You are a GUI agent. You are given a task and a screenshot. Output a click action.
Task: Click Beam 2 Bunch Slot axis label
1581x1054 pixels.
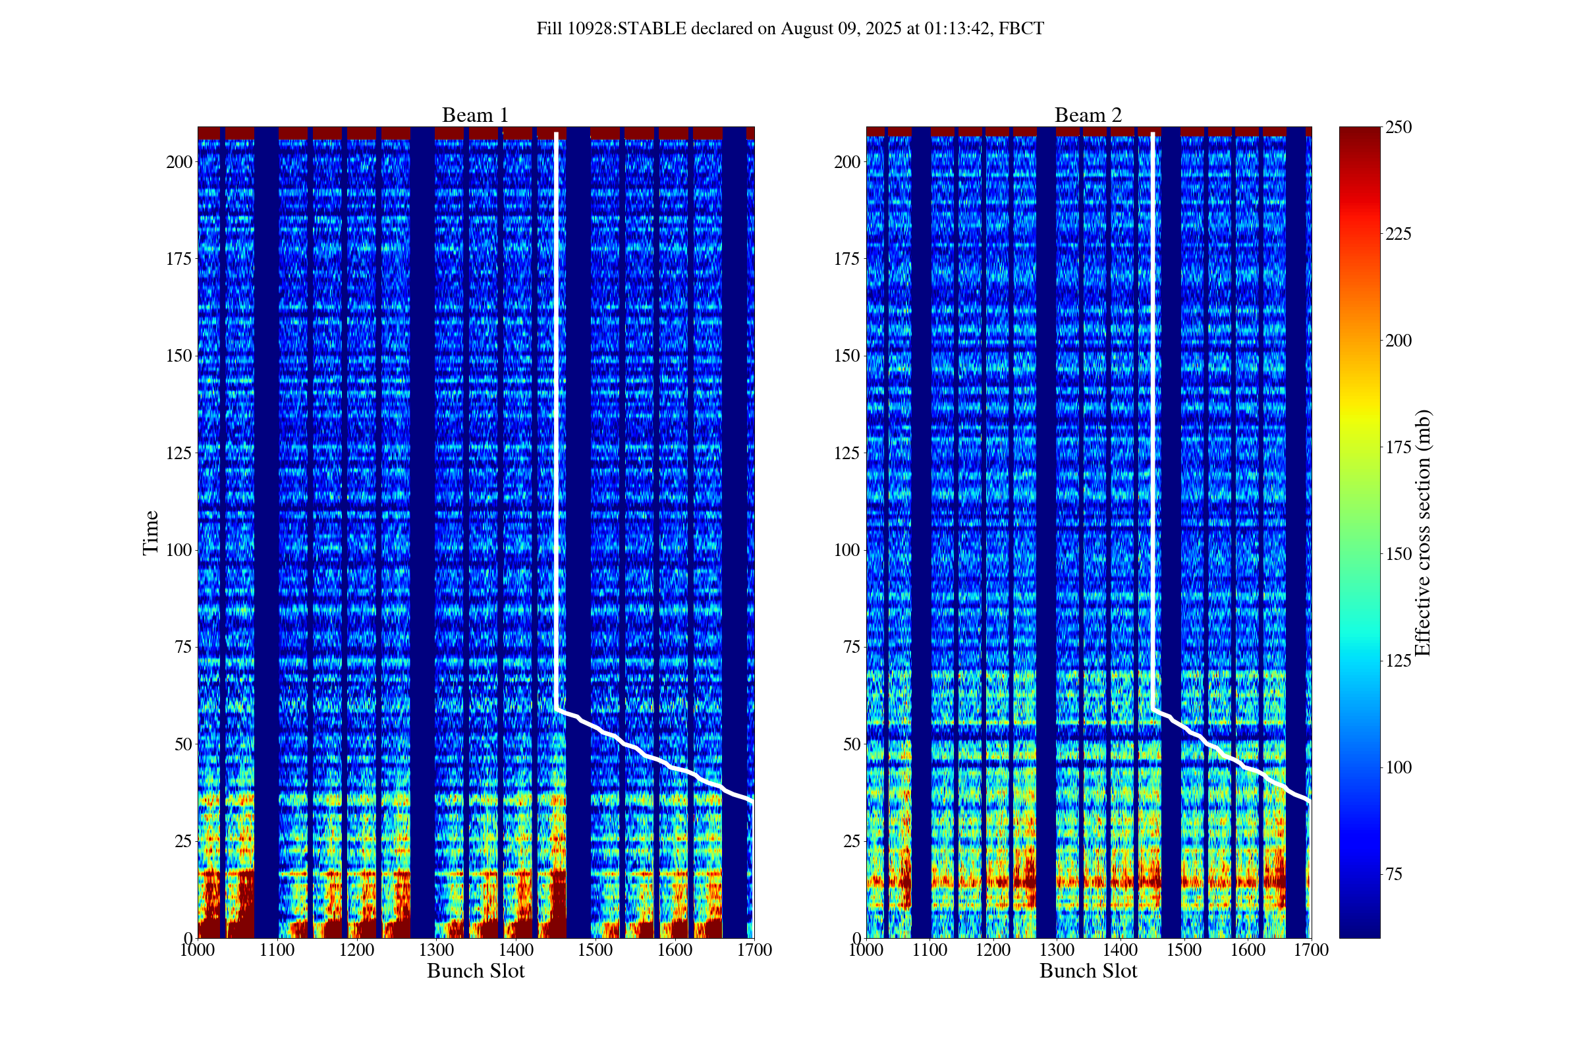[x=1088, y=970]
